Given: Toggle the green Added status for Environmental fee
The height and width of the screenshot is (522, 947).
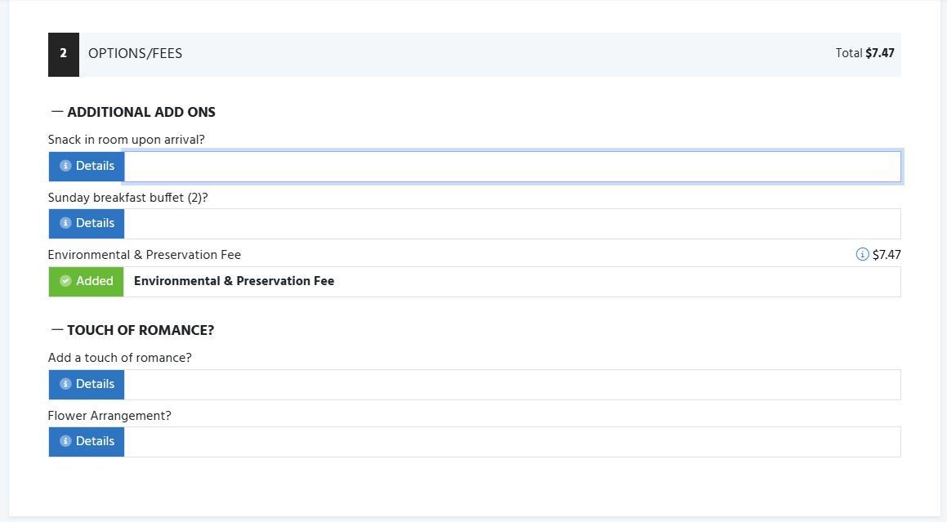Looking at the screenshot, I should coord(86,281).
